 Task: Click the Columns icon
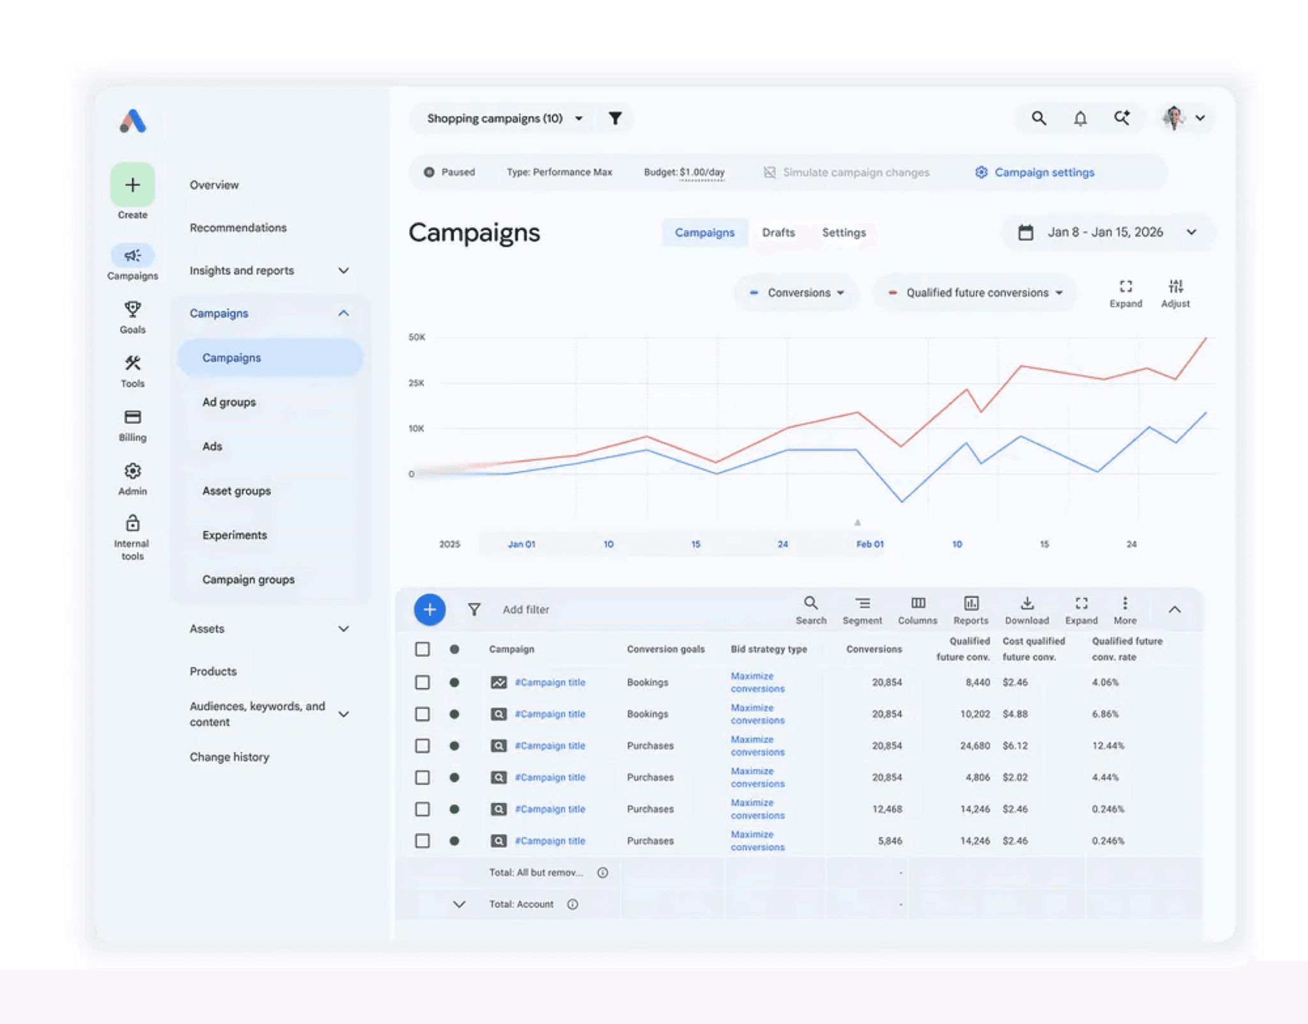pos(918,603)
